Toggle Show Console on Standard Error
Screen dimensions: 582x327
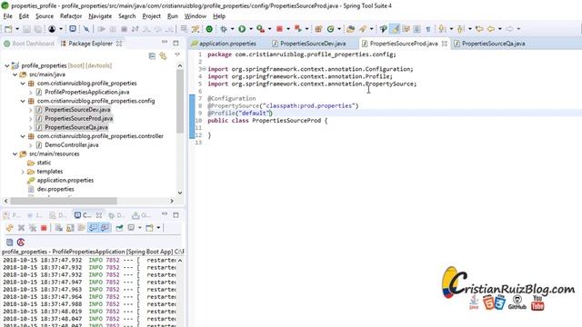105,228
